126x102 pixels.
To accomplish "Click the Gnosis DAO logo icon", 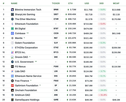I will click(x=12, y=57).
